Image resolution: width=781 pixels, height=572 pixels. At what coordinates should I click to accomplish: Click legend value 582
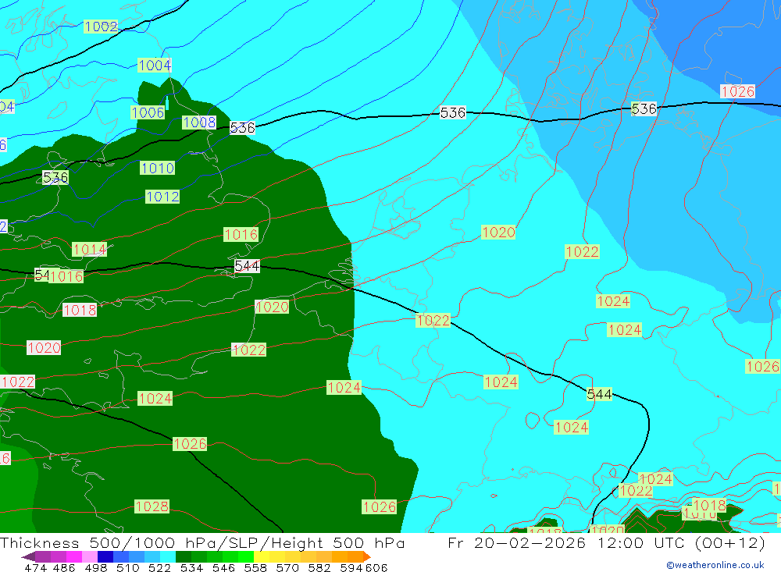click(x=319, y=567)
